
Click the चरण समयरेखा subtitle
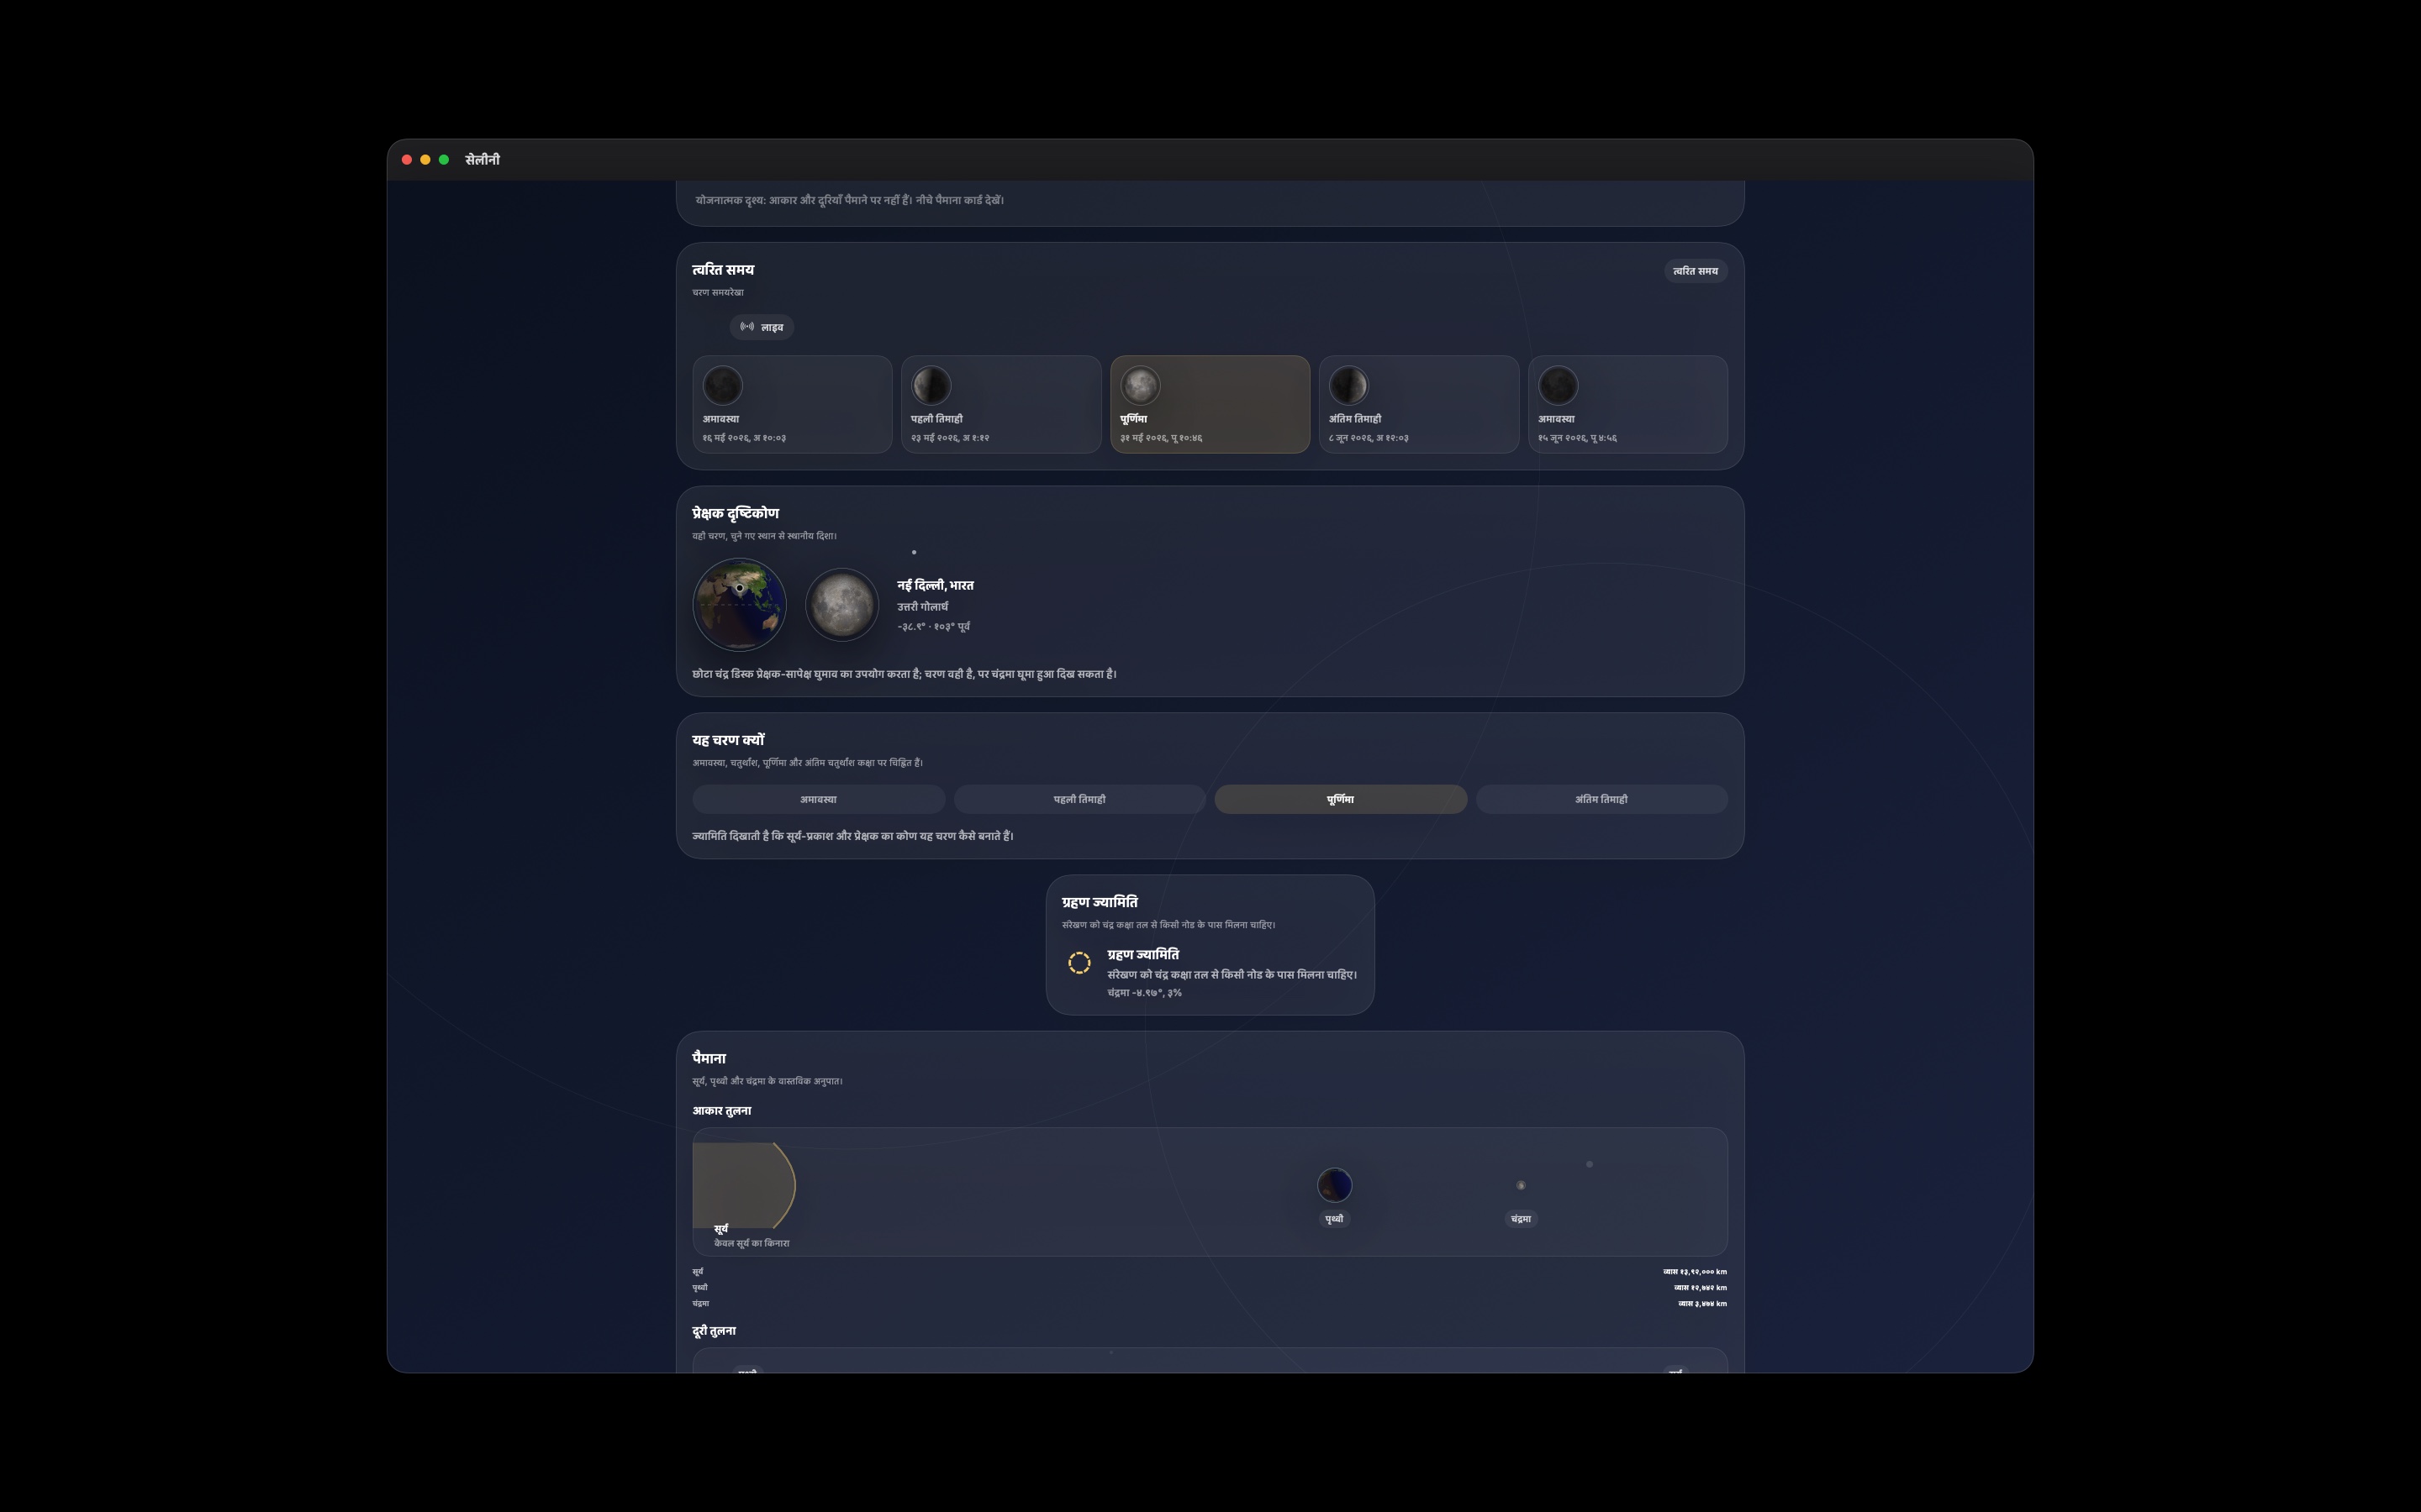coord(718,293)
